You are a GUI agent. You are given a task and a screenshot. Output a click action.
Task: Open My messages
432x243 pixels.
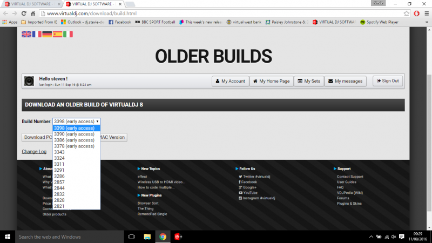[x=345, y=82]
